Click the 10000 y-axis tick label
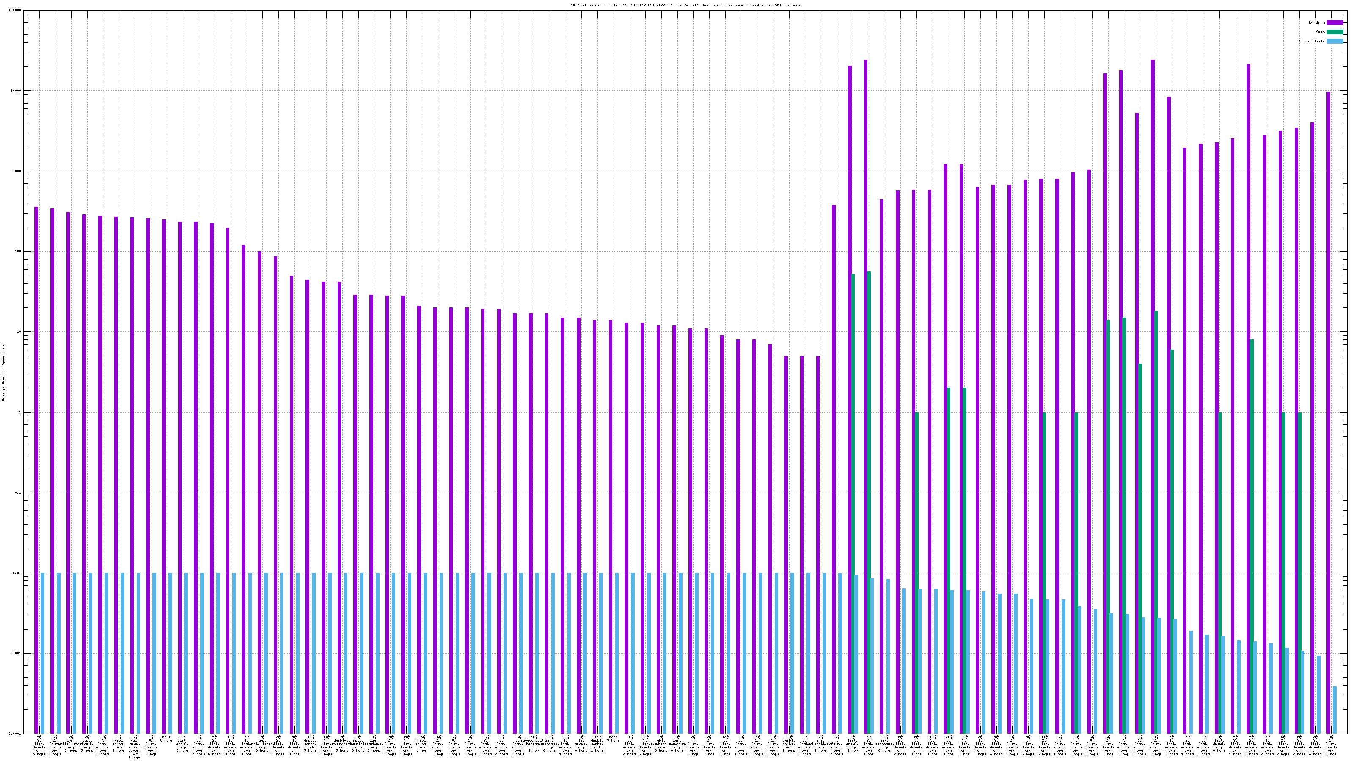The height and width of the screenshot is (761, 1354). tap(17, 91)
